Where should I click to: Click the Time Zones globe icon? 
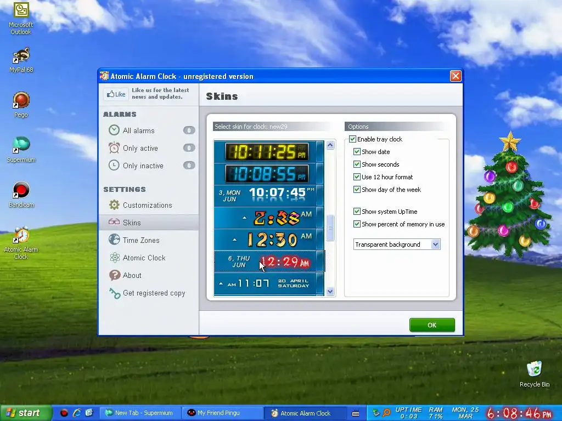pos(114,240)
